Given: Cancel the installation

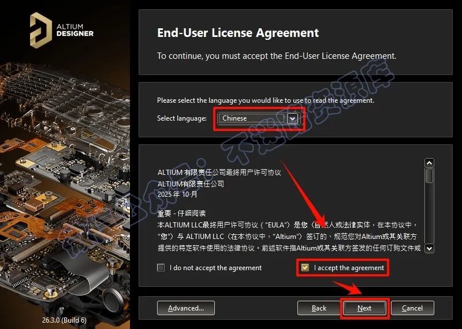Looking at the screenshot, I should tap(412, 308).
